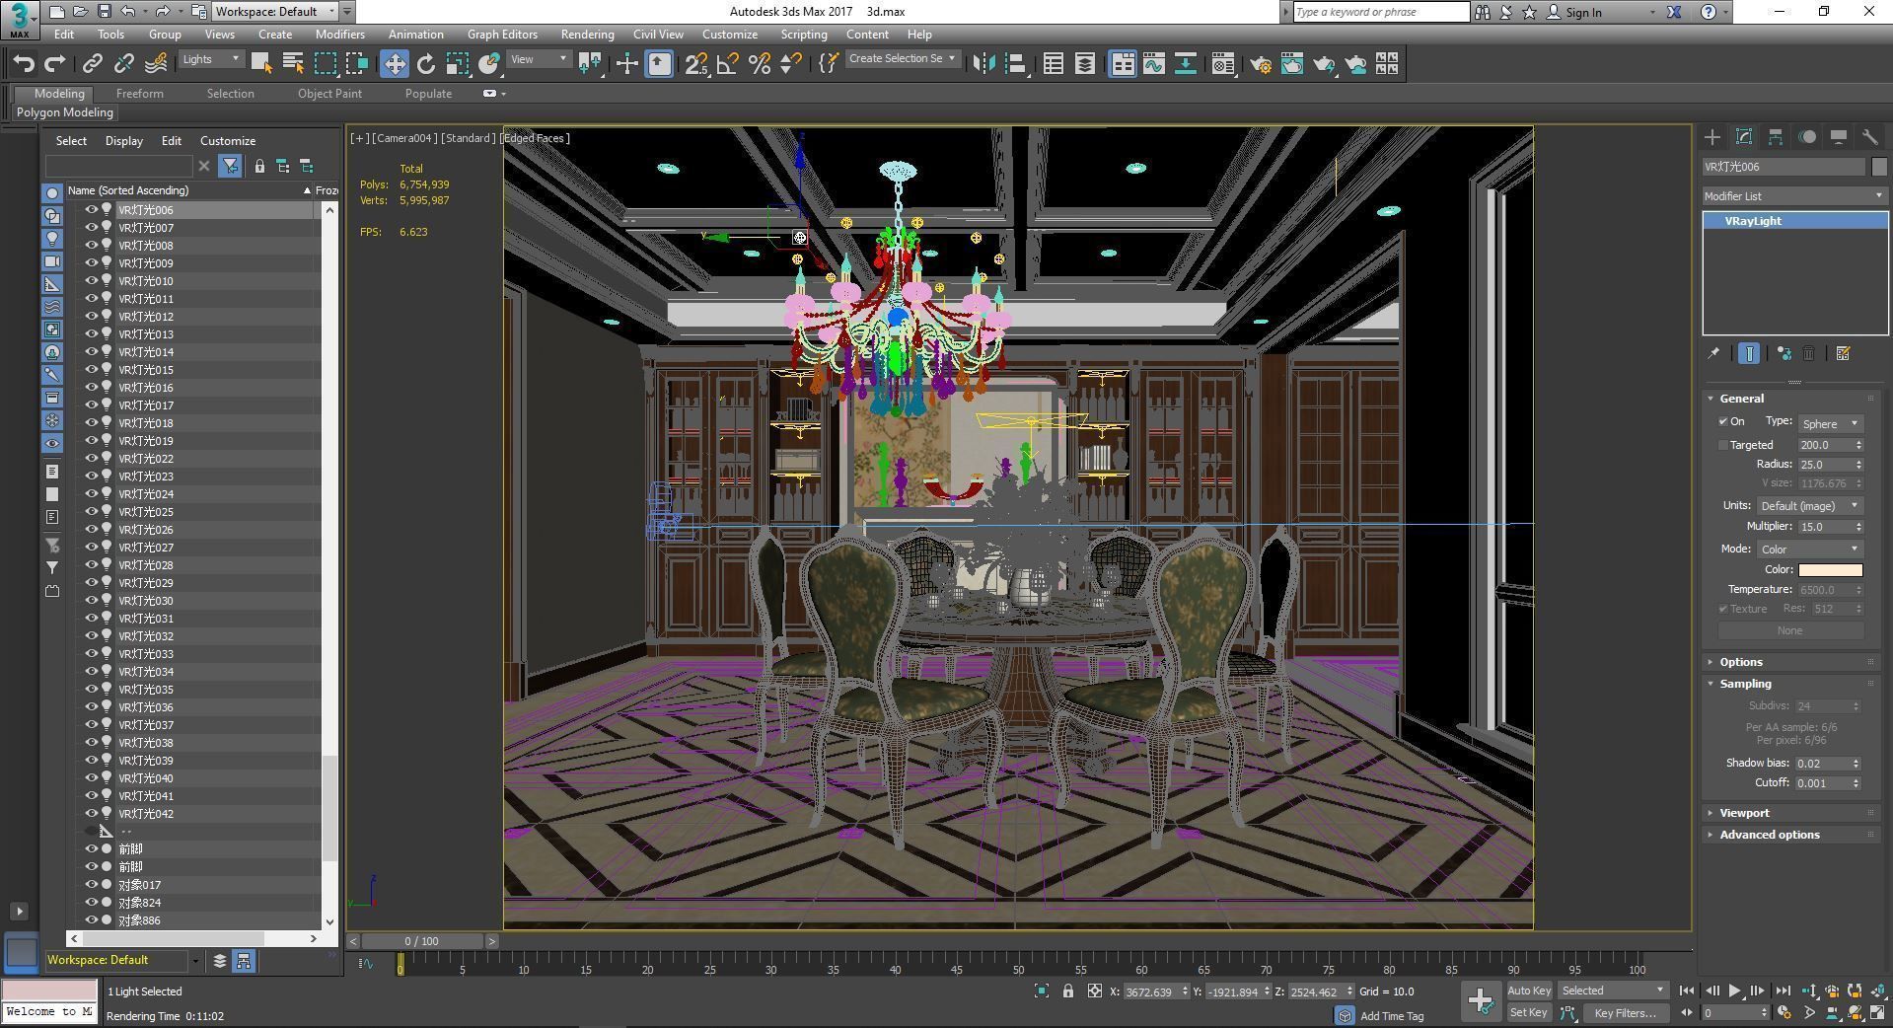The image size is (1893, 1028).
Task: Click the time slider 0 / 100 handle
Action: tap(423, 941)
